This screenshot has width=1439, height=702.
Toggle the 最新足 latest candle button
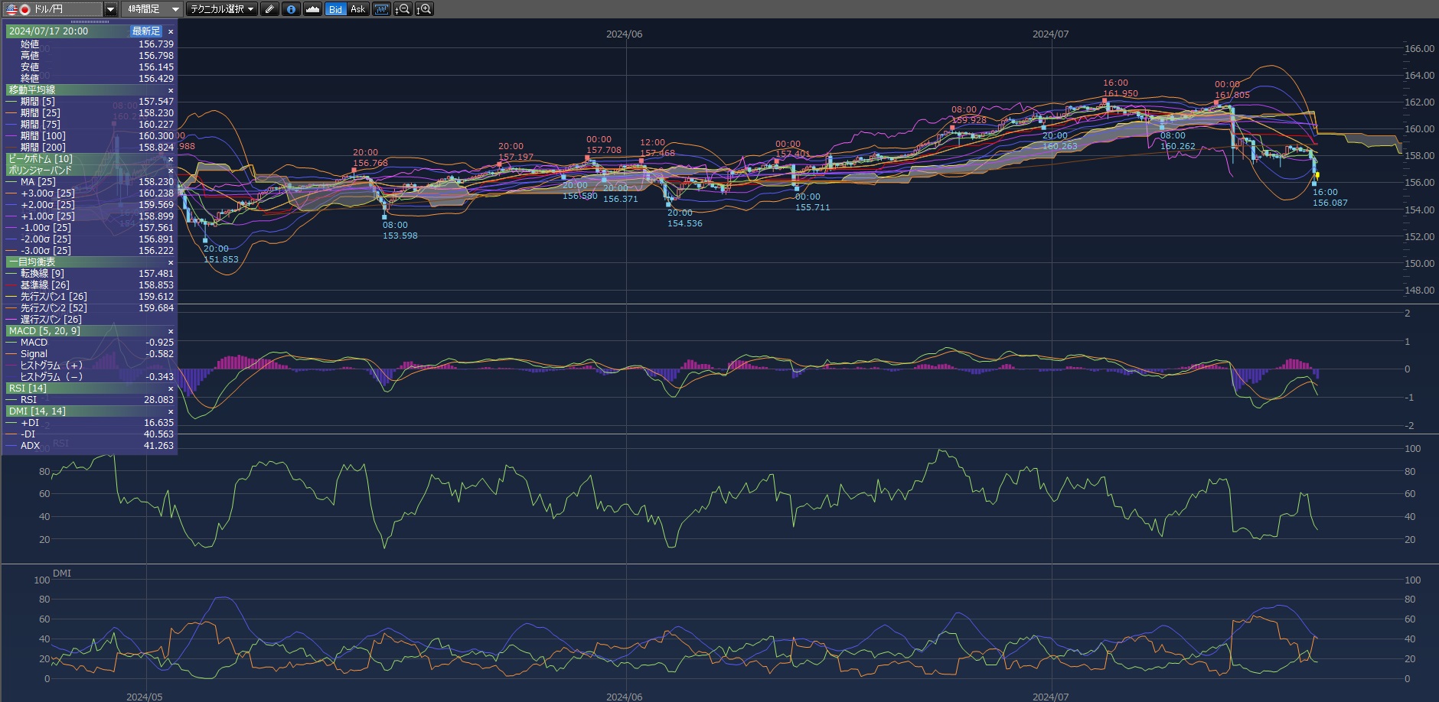click(146, 31)
